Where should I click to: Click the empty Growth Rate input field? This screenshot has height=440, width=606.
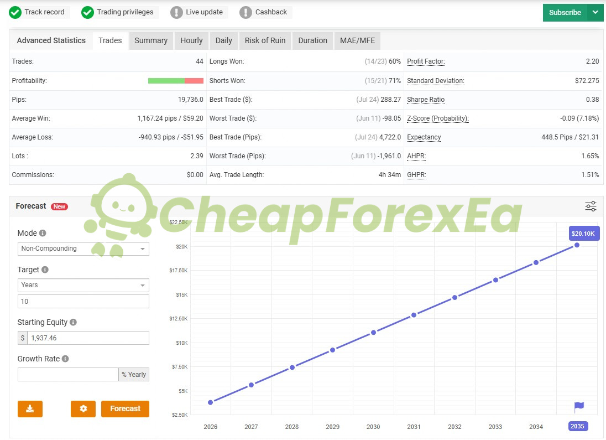pos(67,374)
